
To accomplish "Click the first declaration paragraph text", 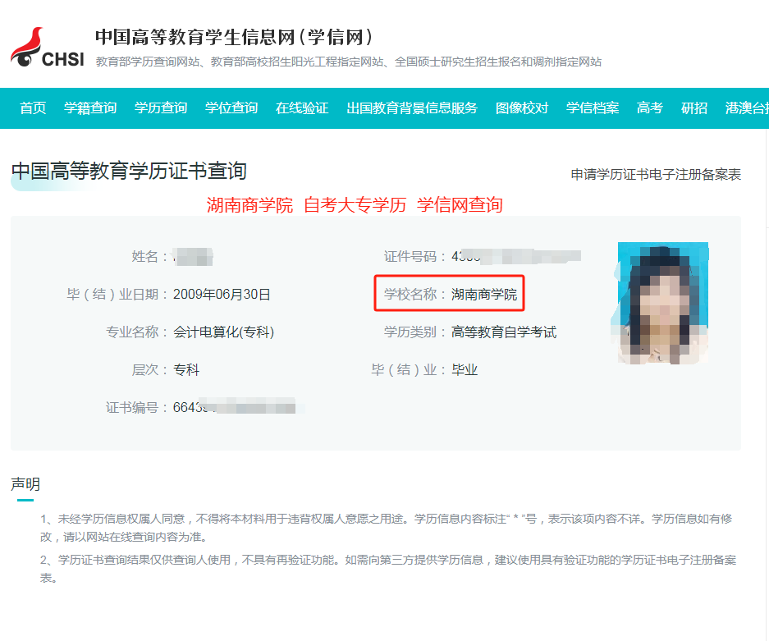I will click(386, 528).
